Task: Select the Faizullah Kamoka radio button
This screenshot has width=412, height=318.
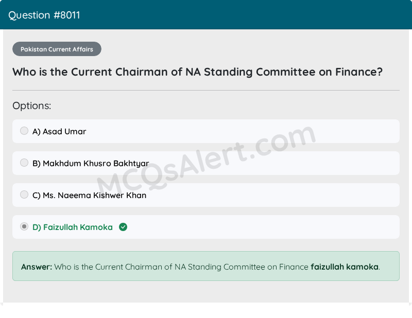Action: pyautogui.click(x=24, y=226)
